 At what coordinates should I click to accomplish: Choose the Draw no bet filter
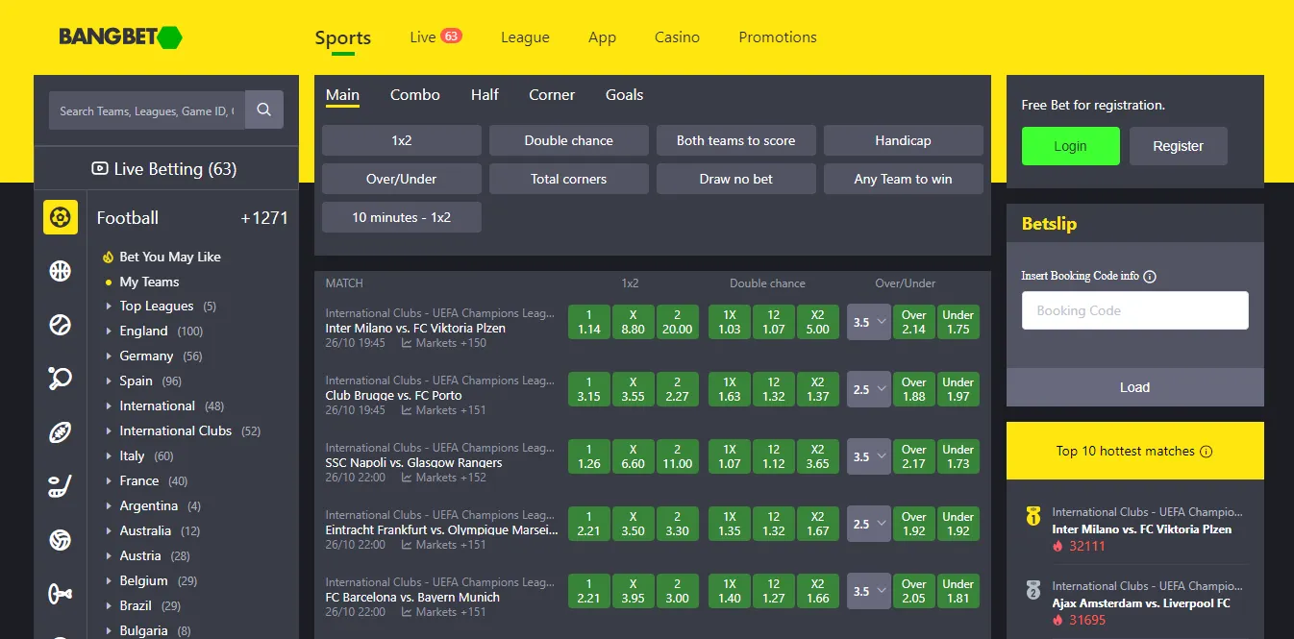(x=736, y=179)
